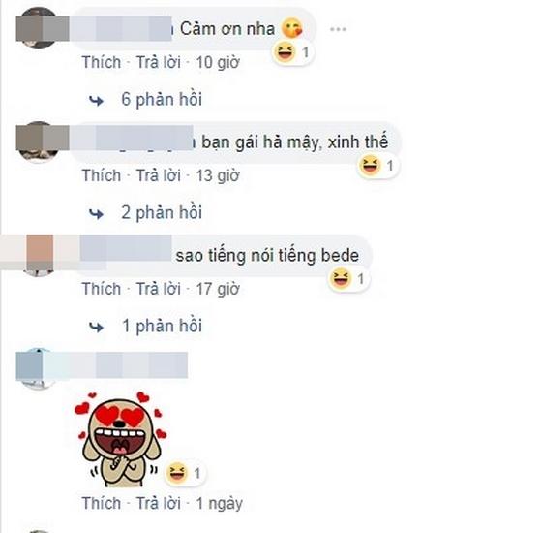The width and height of the screenshot is (542, 533).
Task: Click the reply arrow icon beside "6 phản hồi"
Action: 96,101
